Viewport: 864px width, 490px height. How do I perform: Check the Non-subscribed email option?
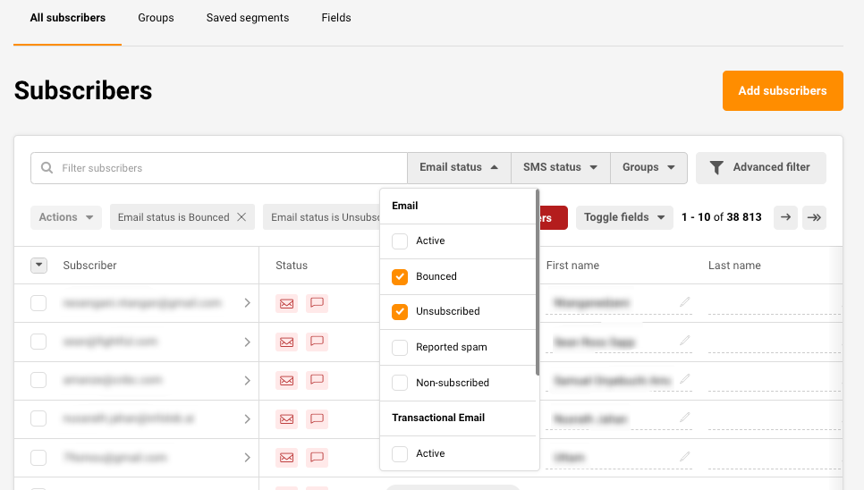(400, 383)
